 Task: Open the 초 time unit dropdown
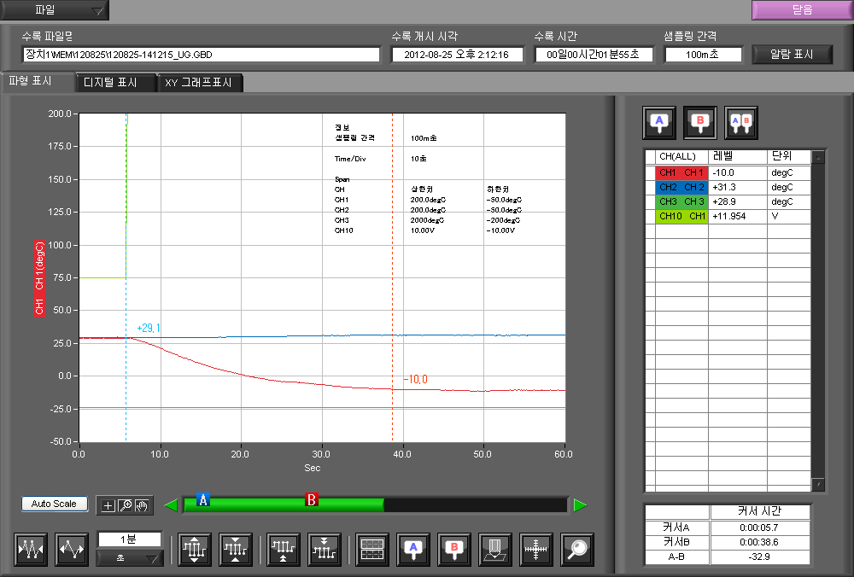click(130, 558)
